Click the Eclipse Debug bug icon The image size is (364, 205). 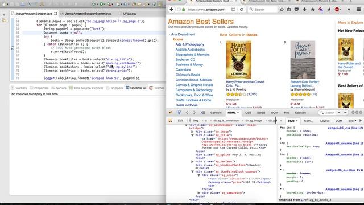coord(94,4)
